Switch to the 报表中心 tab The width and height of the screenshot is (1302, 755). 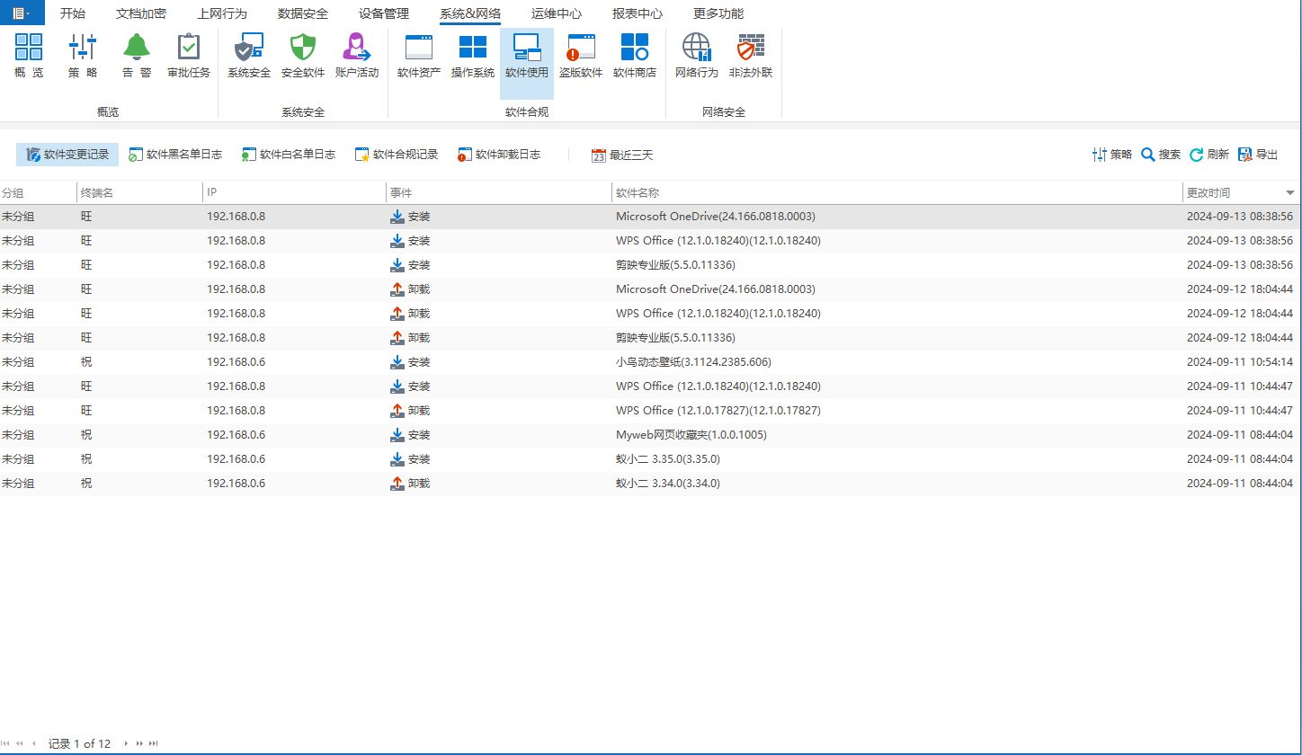[x=638, y=13]
